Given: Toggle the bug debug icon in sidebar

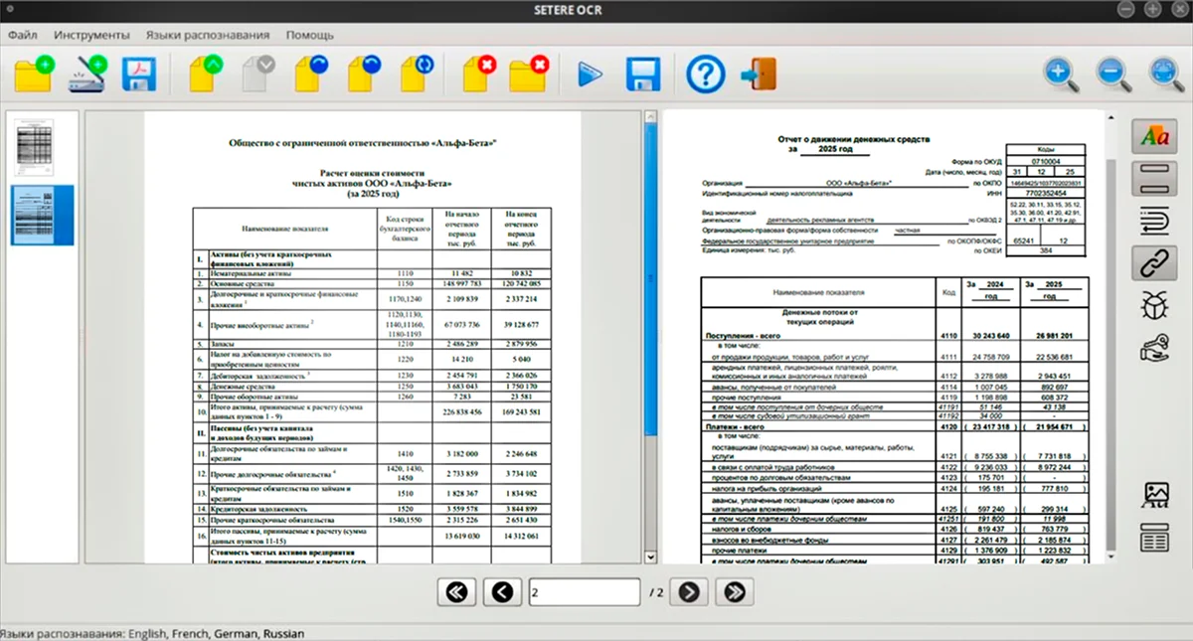Looking at the screenshot, I should click(1155, 305).
